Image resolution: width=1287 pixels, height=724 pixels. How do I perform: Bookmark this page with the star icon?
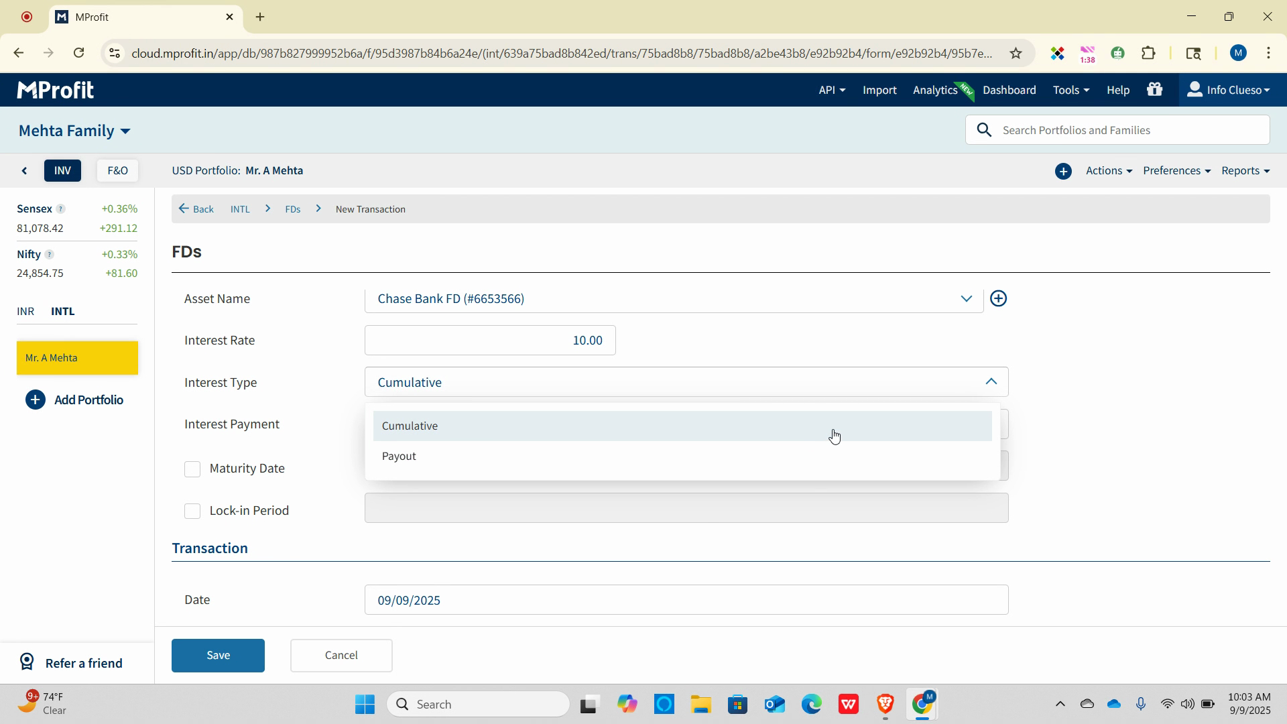1016,54
